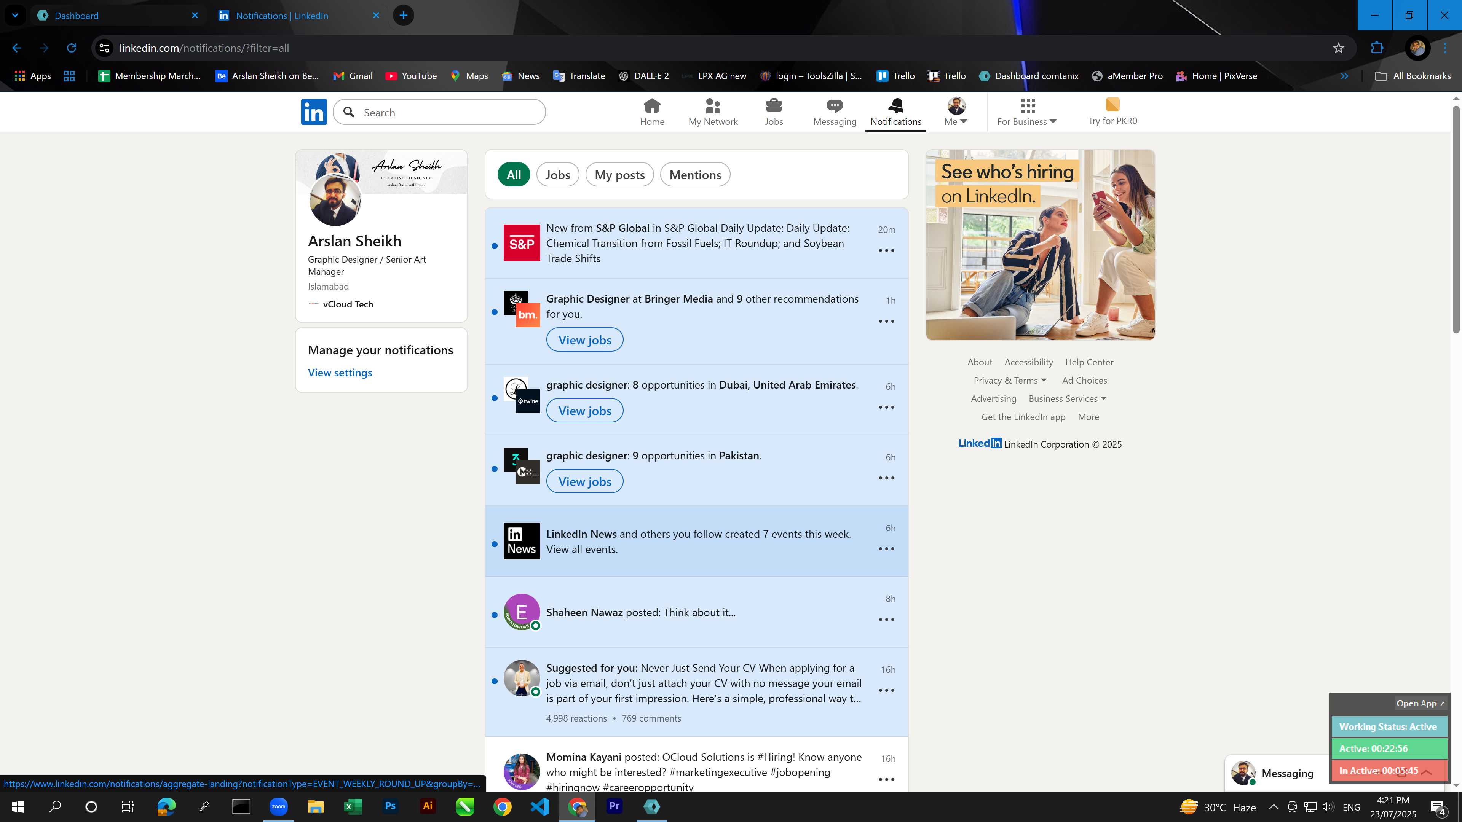Open options for Momina Kayani notification
The height and width of the screenshot is (822, 1462).
click(886, 779)
